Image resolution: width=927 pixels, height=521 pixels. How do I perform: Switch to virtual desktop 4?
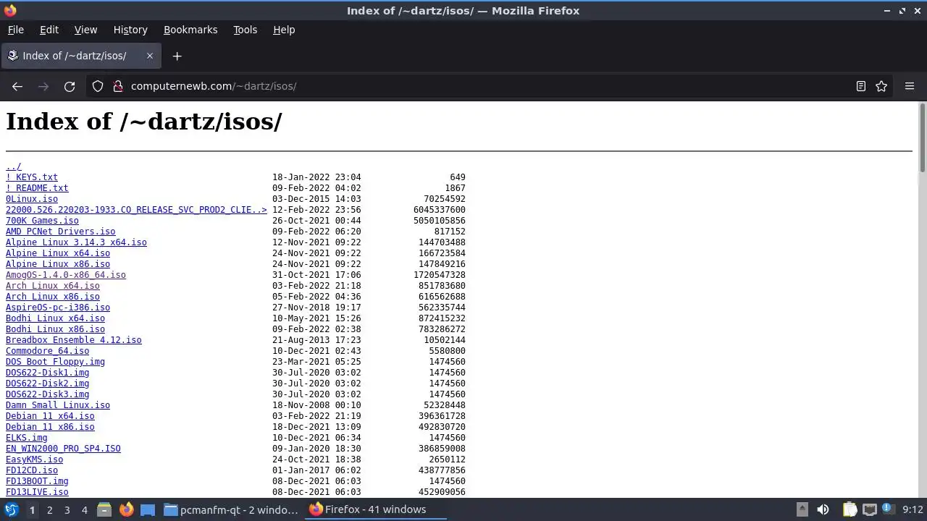tap(84, 509)
